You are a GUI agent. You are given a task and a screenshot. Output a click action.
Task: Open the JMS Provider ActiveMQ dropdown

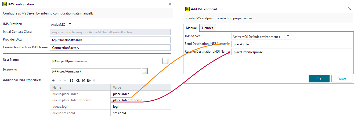[x=62, y=24]
